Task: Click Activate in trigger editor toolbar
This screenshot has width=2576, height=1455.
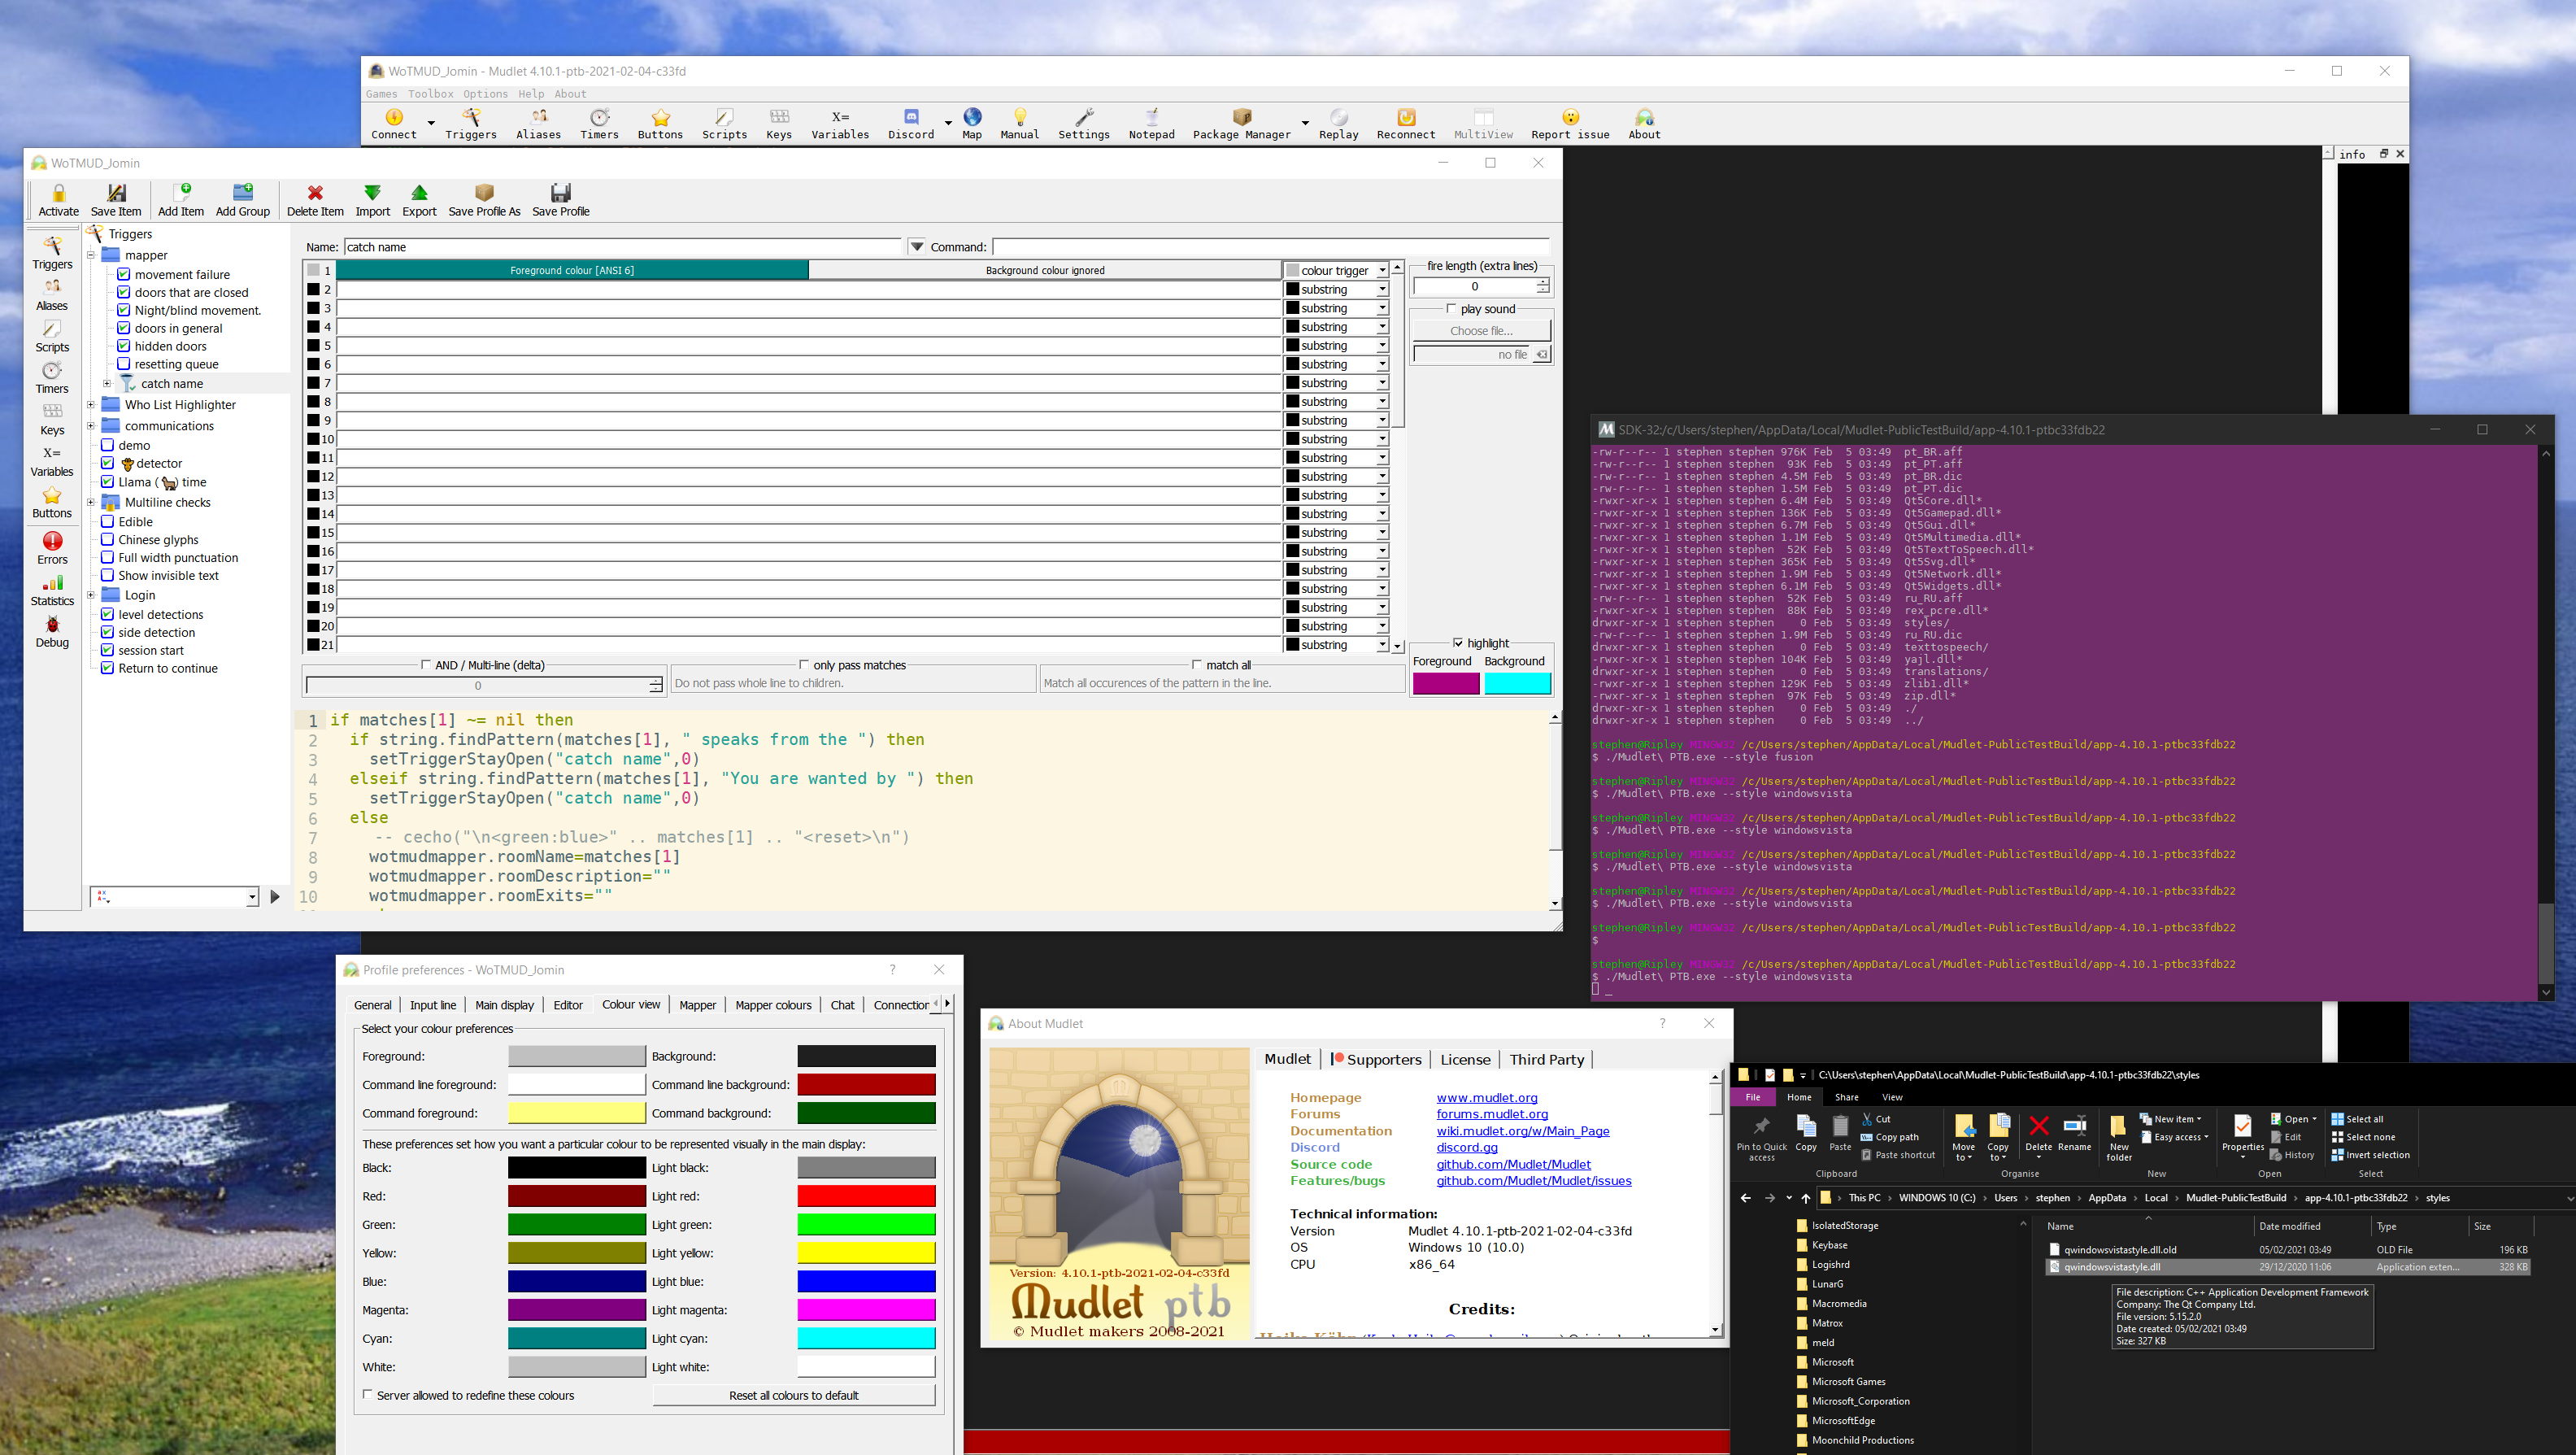Action: click(x=58, y=200)
